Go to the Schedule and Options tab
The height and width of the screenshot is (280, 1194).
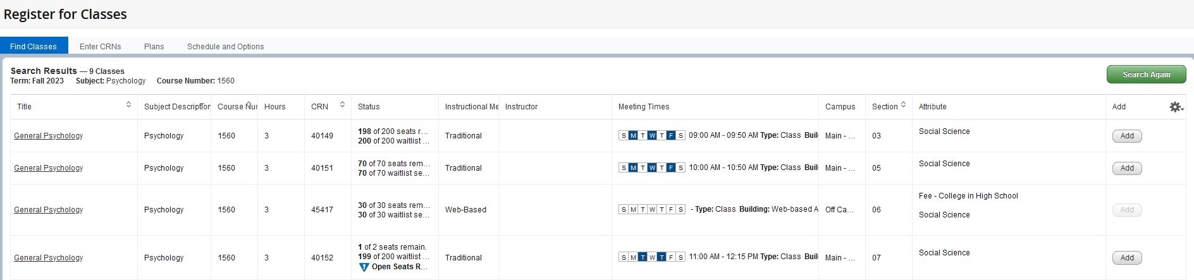point(225,47)
